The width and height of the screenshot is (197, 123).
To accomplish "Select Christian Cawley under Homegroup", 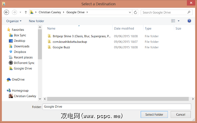I will pos(25,96).
